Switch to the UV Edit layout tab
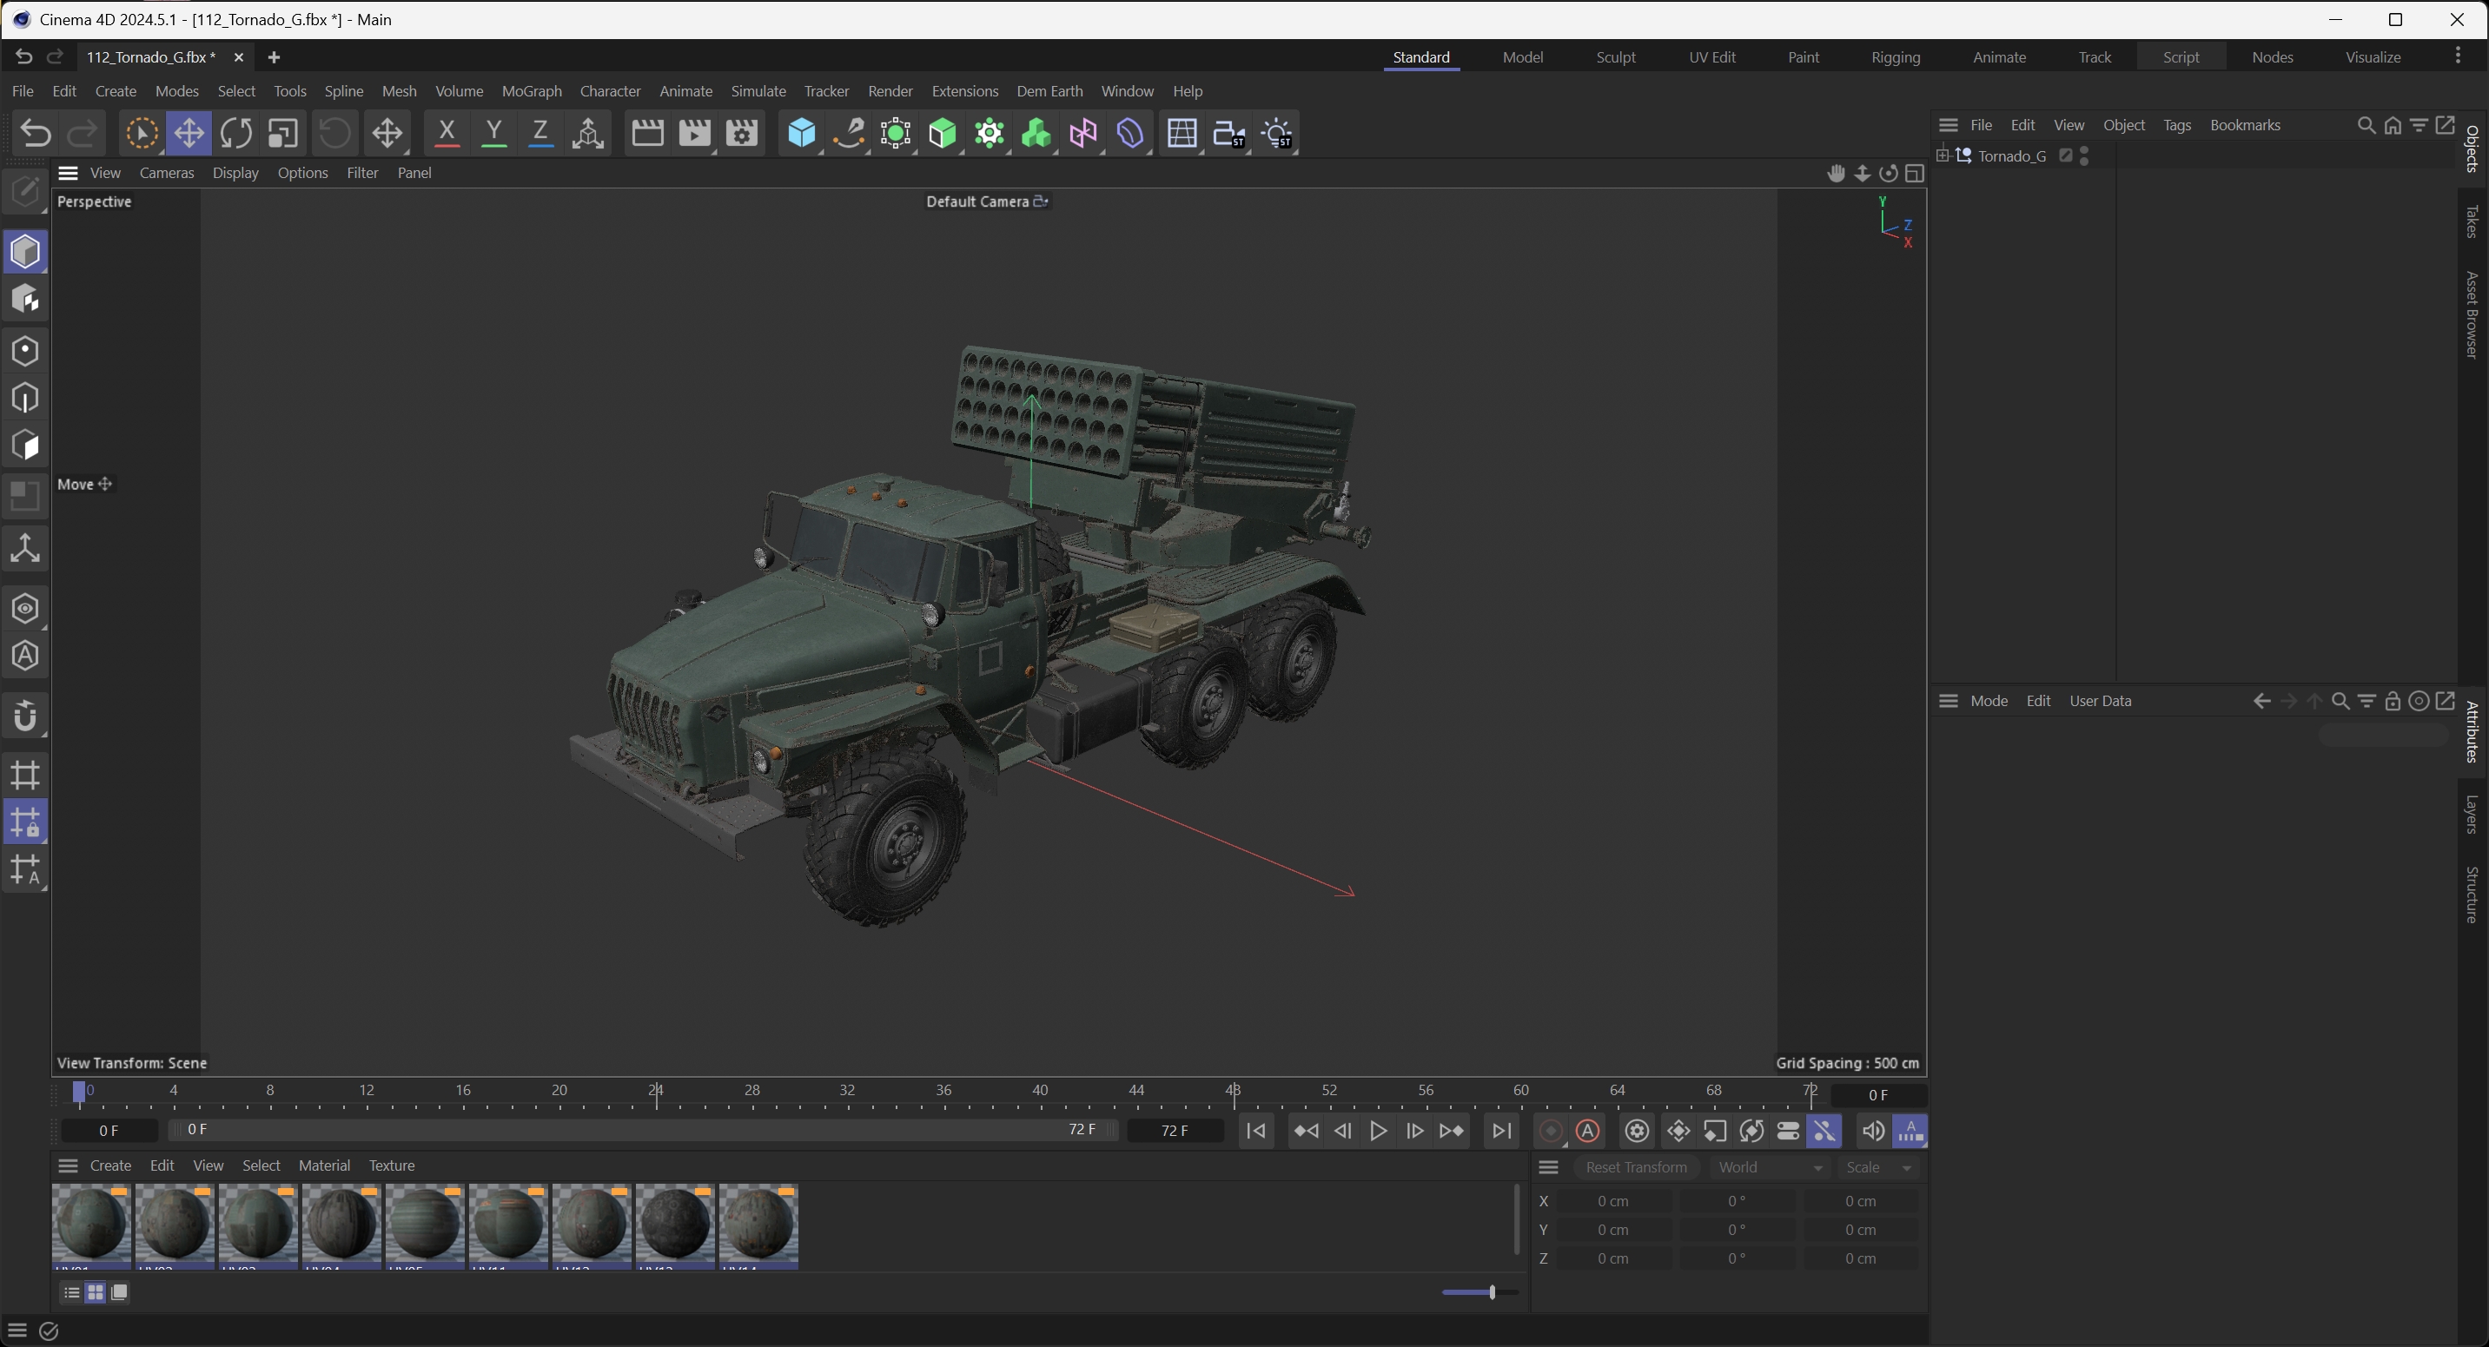 point(1712,57)
